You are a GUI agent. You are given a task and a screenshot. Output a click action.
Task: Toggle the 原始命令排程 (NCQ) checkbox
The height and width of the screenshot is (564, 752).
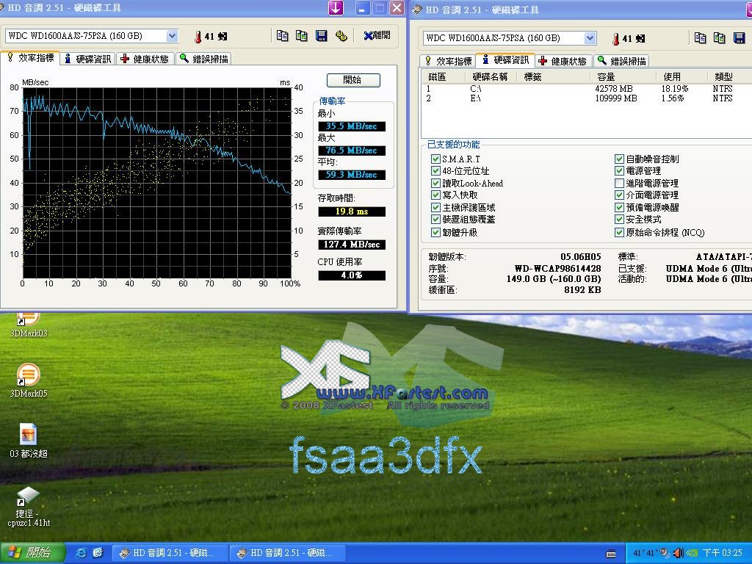coord(619,232)
